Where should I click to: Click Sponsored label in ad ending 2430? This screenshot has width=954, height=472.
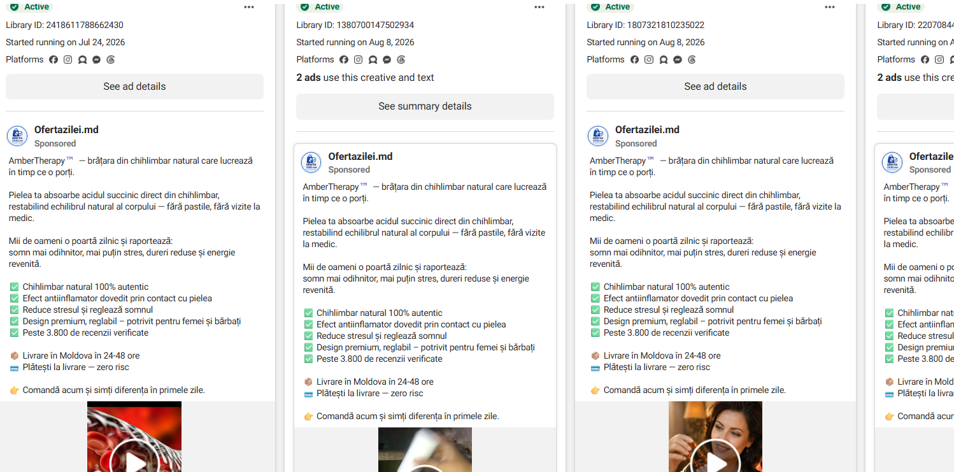click(55, 144)
